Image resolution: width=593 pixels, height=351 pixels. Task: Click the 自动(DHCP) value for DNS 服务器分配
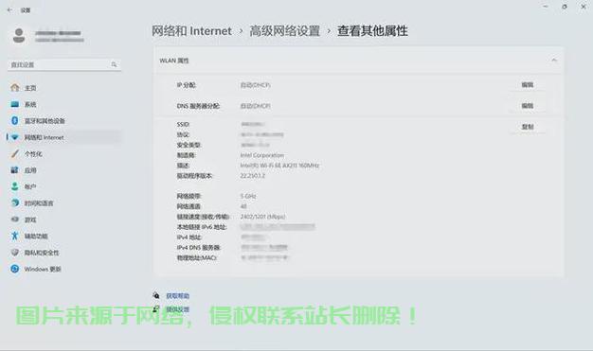point(255,106)
